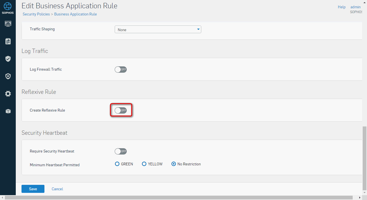This screenshot has width=367, height=200.
Task: Open the shield protection sidebar icon
Action: [8, 59]
